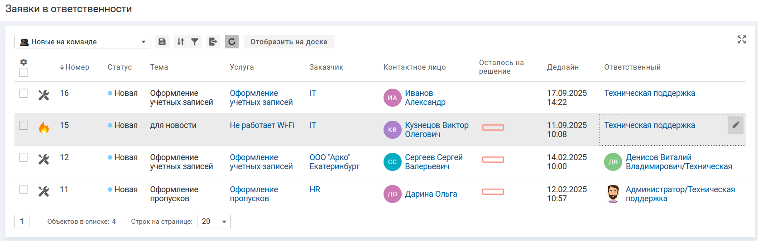The image size is (758, 241).
Task: Click the time-remaining bar for request 11
Action: coord(493,192)
